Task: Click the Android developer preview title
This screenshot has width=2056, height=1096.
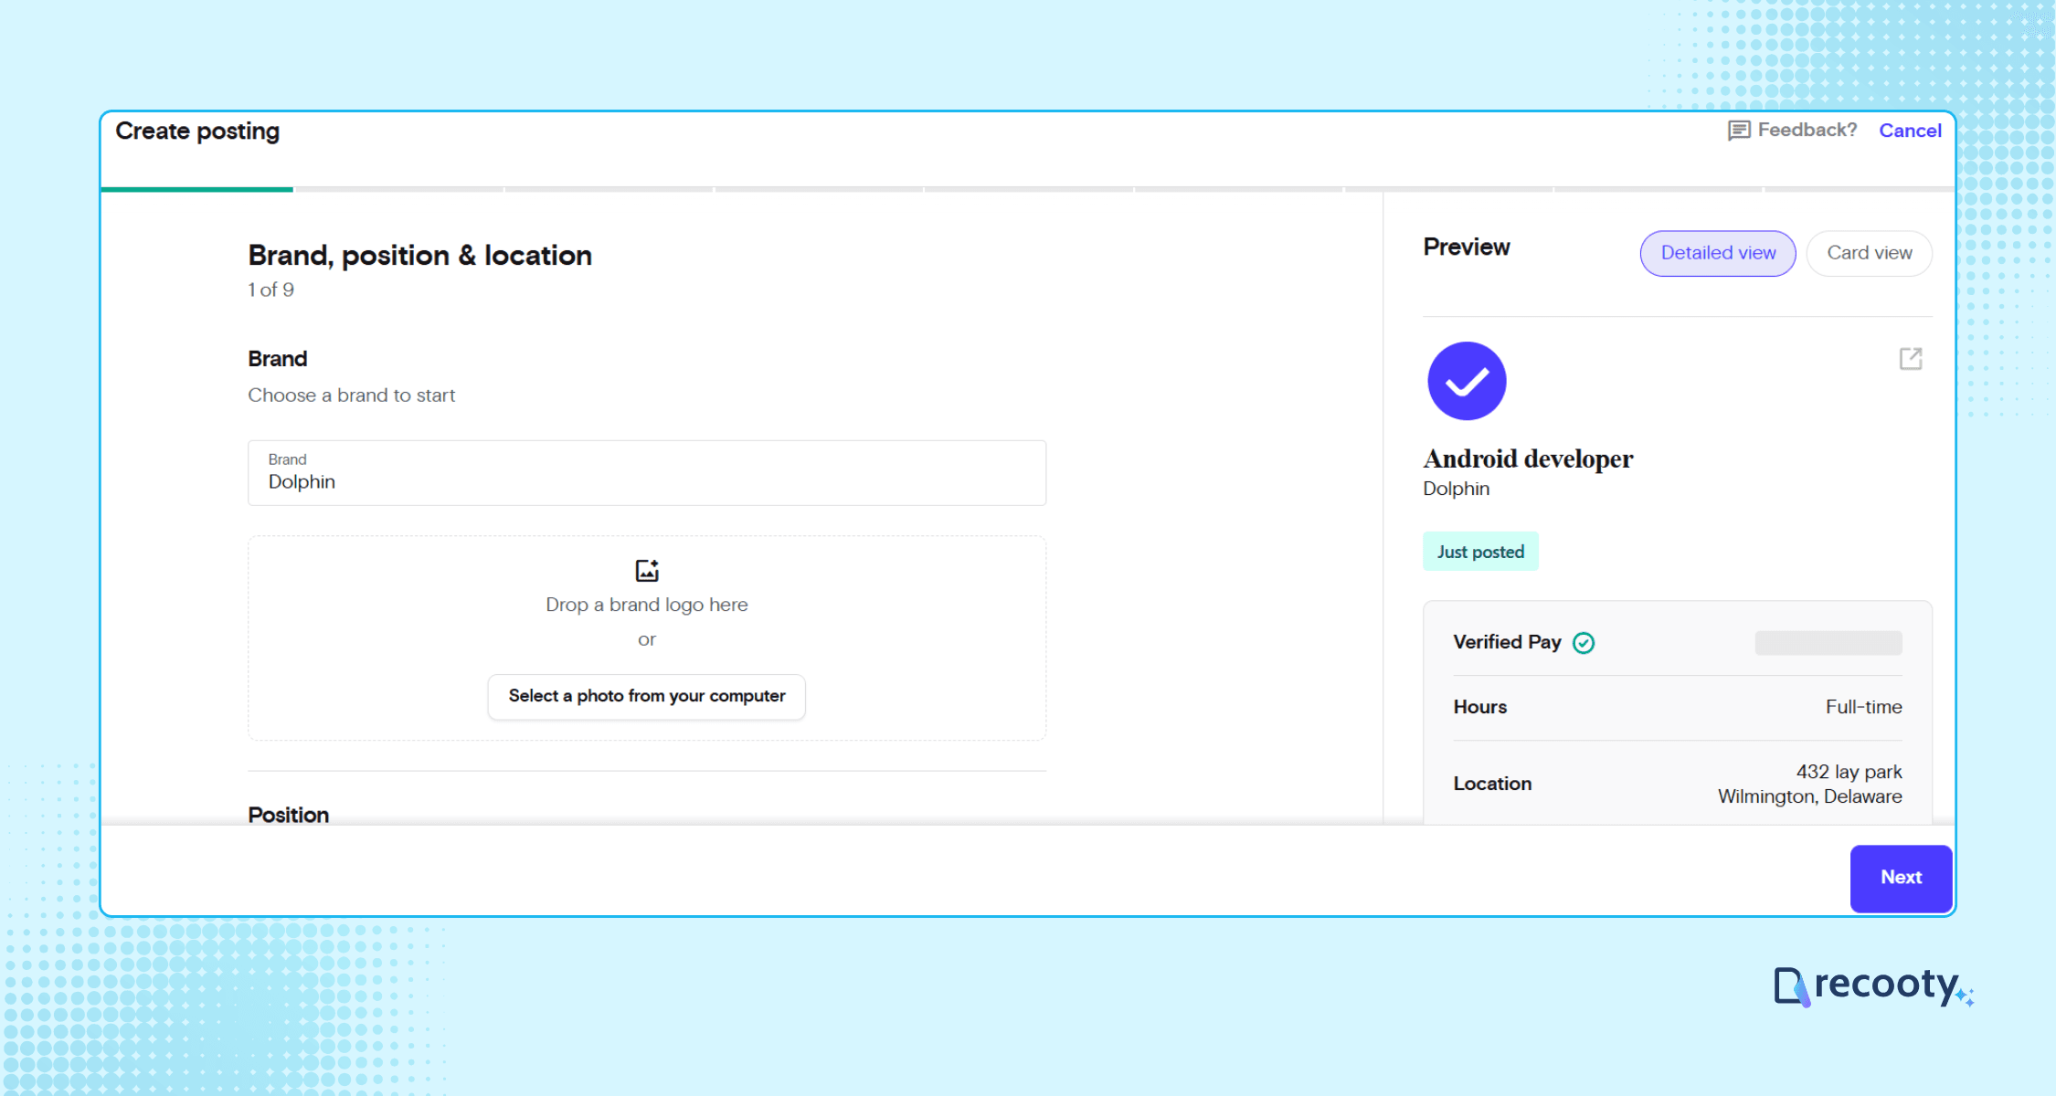Action: pyautogui.click(x=1528, y=458)
